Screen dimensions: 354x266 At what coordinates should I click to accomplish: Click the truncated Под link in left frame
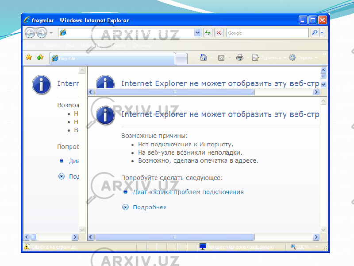point(74,176)
